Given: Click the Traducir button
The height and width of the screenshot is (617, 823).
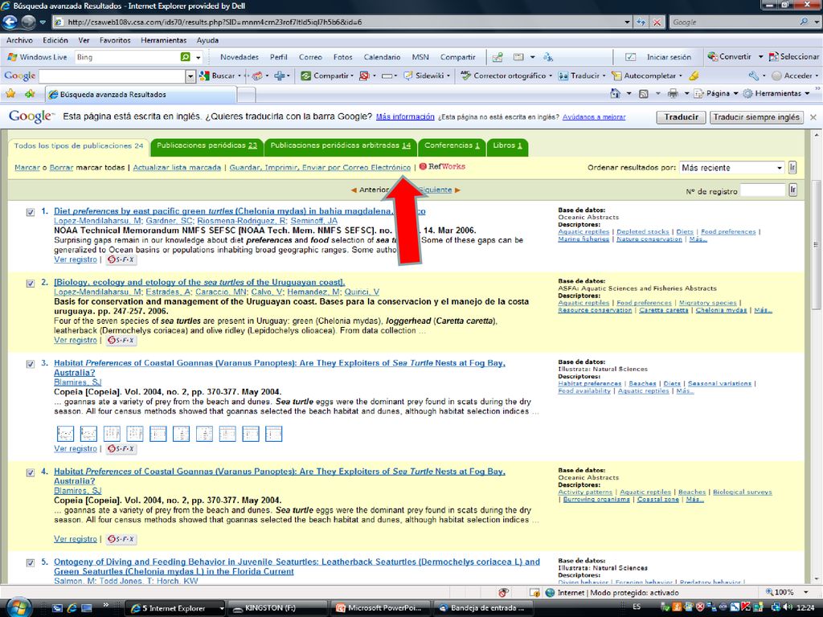Looking at the screenshot, I should (681, 117).
